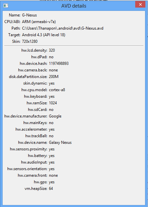Click the CPU/ABI value ARM (armeabi-v7a)
Screen dimensions: 148x207
tap(39, 22)
